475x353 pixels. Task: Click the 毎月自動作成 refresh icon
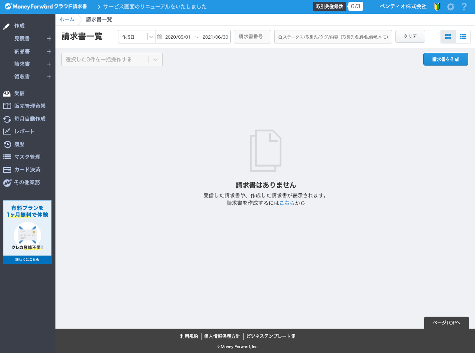[x=7, y=119]
